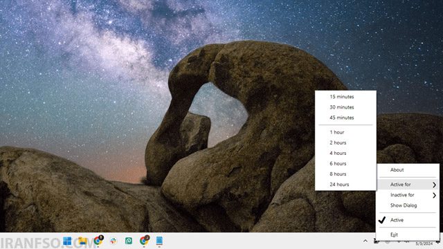
Task: Open the About menu entry
Action: [407, 169]
